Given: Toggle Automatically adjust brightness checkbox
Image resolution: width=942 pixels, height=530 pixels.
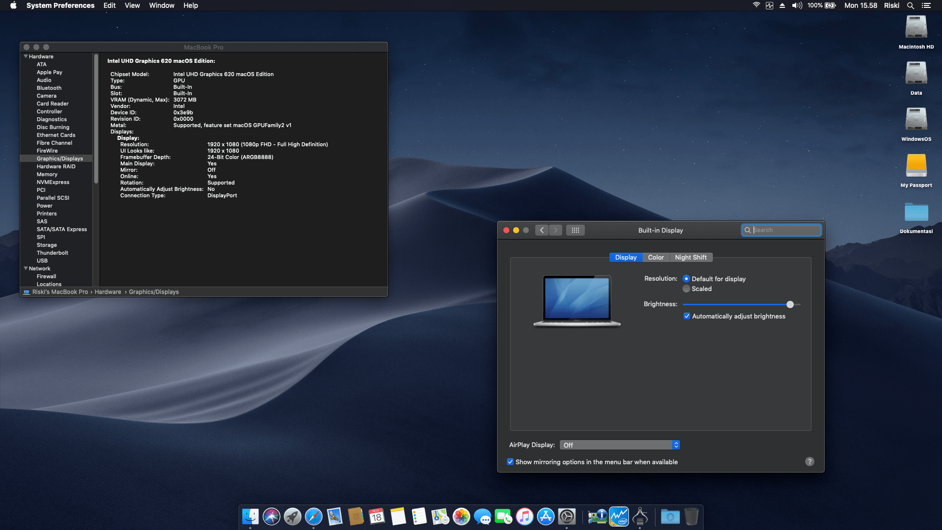Looking at the screenshot, I should pyautogui.click(x=687, y=316).
